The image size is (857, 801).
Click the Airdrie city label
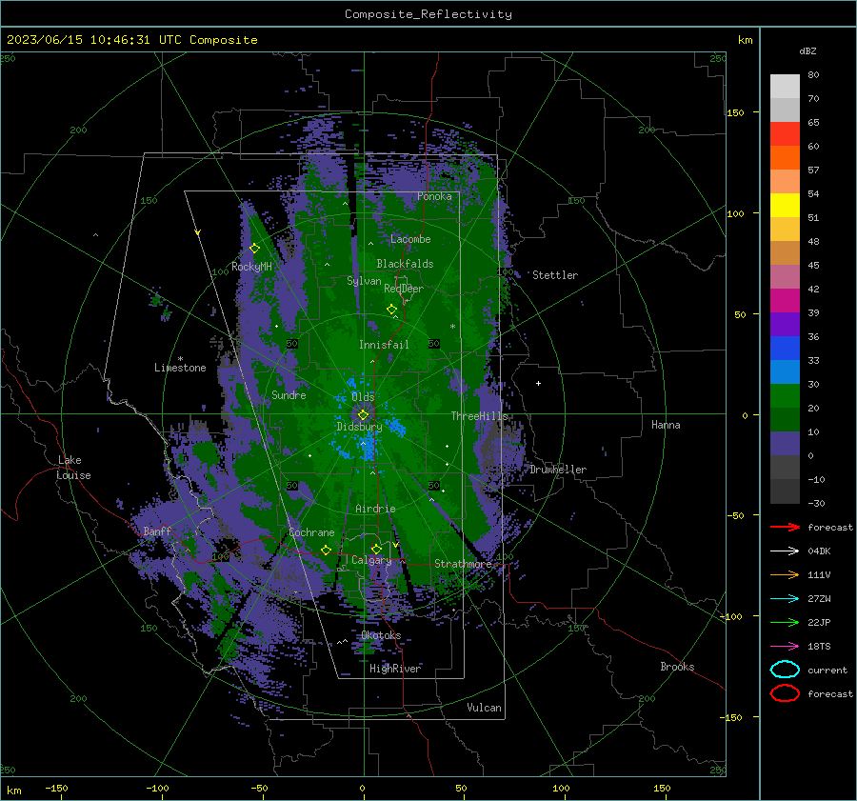point(375,509)
